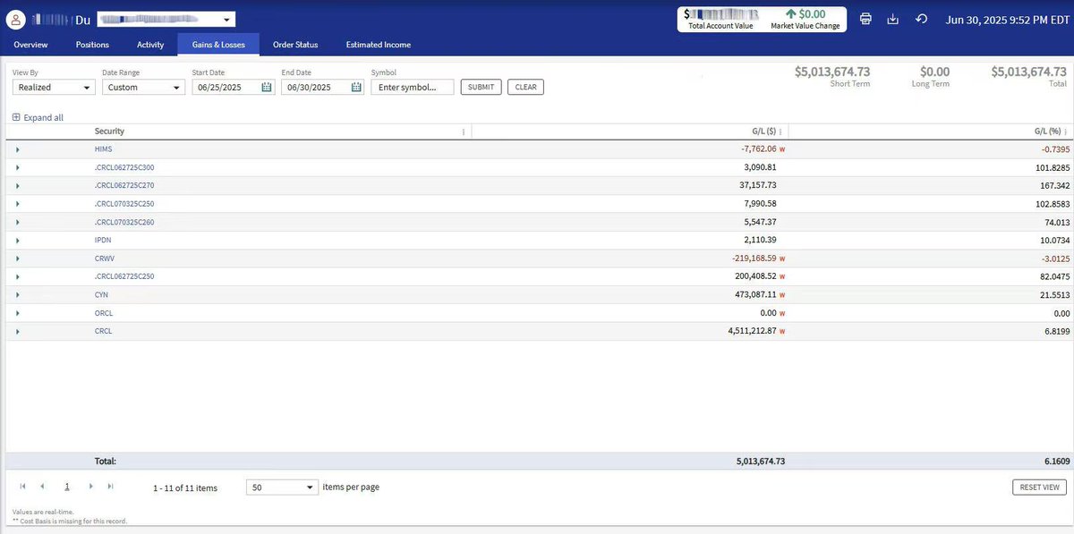Expand the CYN row

point(17,294)
